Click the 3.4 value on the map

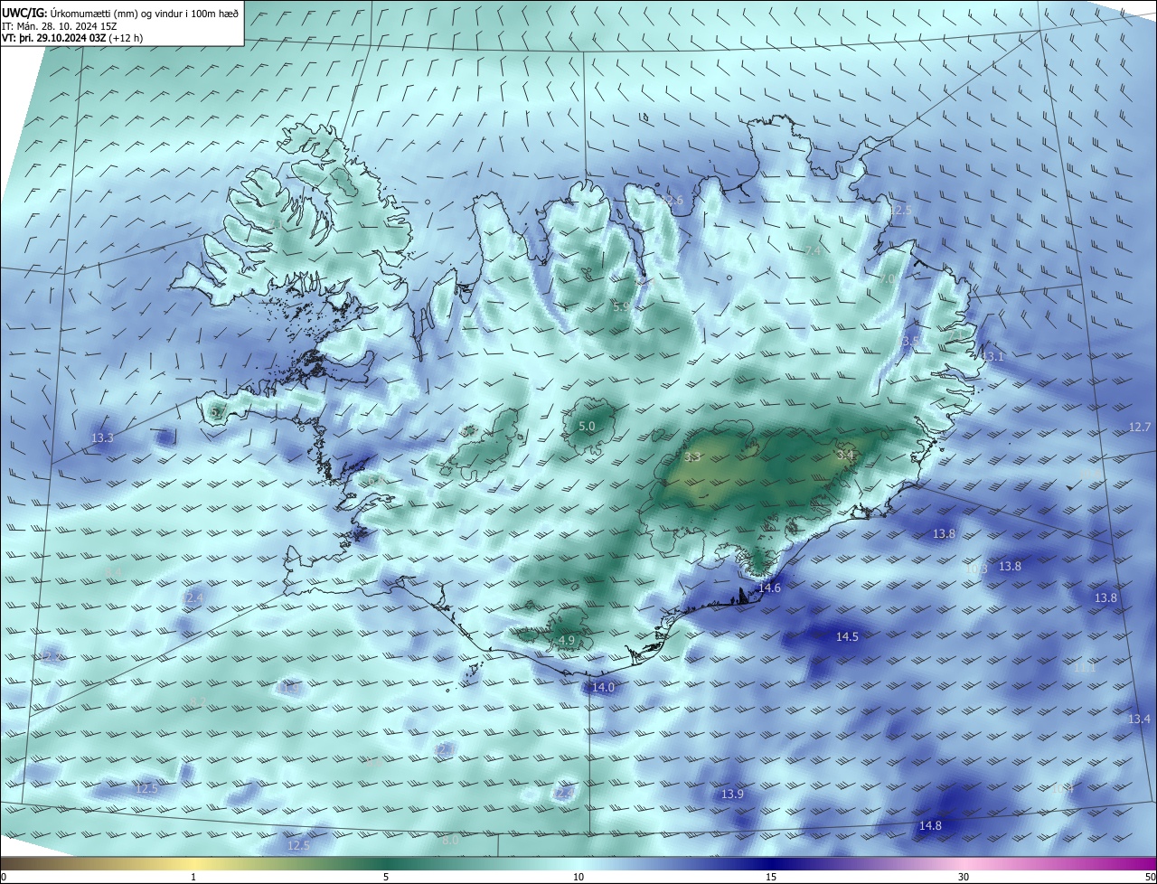click(845, 456)
